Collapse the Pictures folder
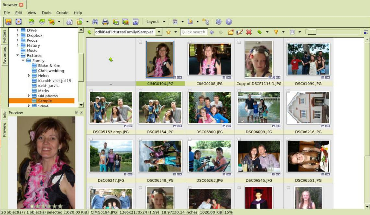The height and width of the screenshot is (215, 370). [17, 55]
